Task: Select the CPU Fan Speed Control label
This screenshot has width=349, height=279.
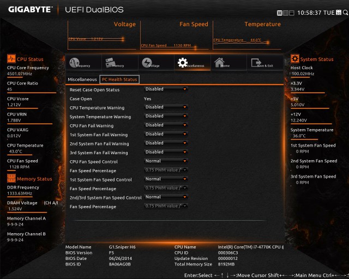Action: pos(93,162)
